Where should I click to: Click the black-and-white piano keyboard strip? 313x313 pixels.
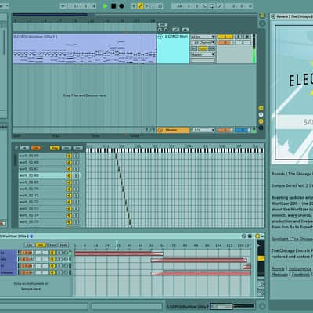(x=174, y=150)
